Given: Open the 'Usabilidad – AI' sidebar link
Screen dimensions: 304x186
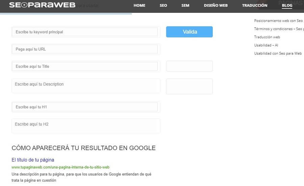Looking at the screenshot, I should (266, 45).
